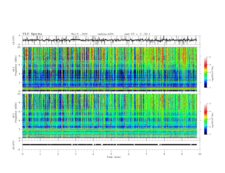Click the "station=ATH" label
Viewport: 225px width, 173px height.
[105, 34]
